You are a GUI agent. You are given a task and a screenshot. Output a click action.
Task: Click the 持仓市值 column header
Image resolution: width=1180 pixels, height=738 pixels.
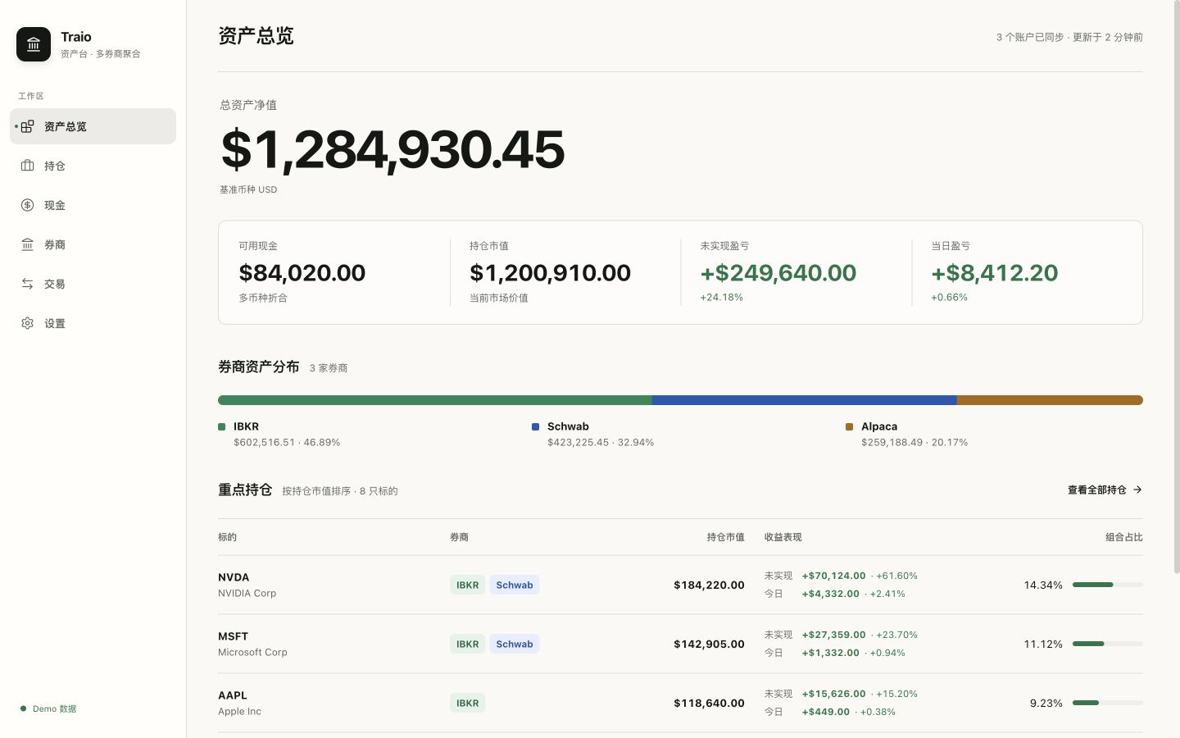point(725,537)
